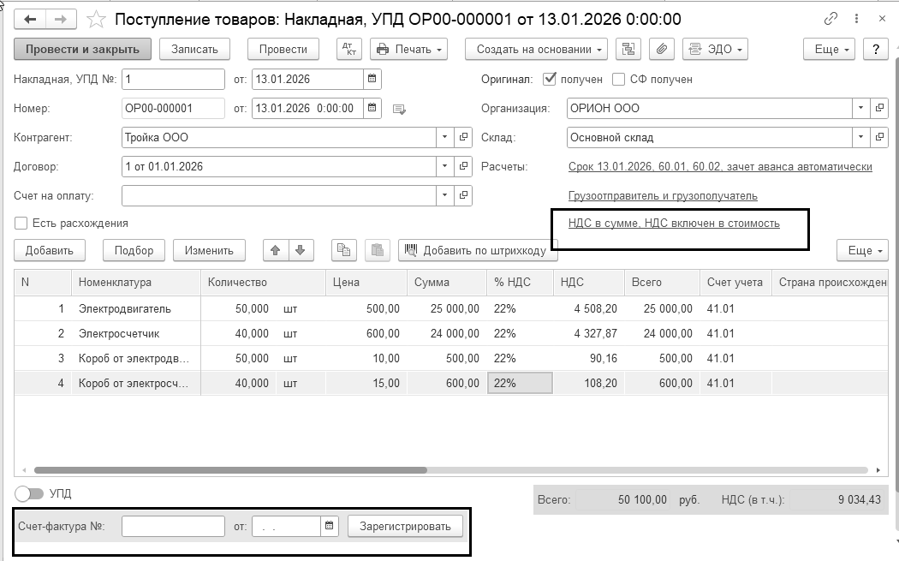Open the ЭДО dropdown menu
The image size is (899, 561).
click(x=715, y=50)
